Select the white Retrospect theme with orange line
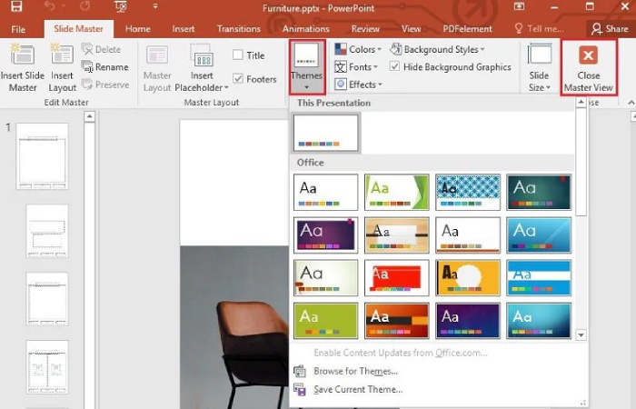This screenshot has width=636, height=409. [x=468, y=234]
